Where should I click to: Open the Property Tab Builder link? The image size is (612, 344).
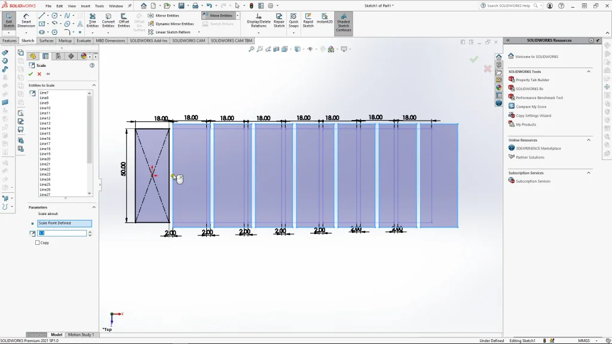pos(532,80)
